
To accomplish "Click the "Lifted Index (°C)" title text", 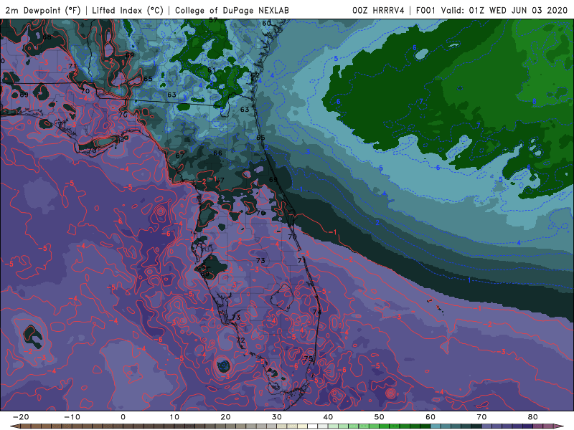I will tap(128, 10).
